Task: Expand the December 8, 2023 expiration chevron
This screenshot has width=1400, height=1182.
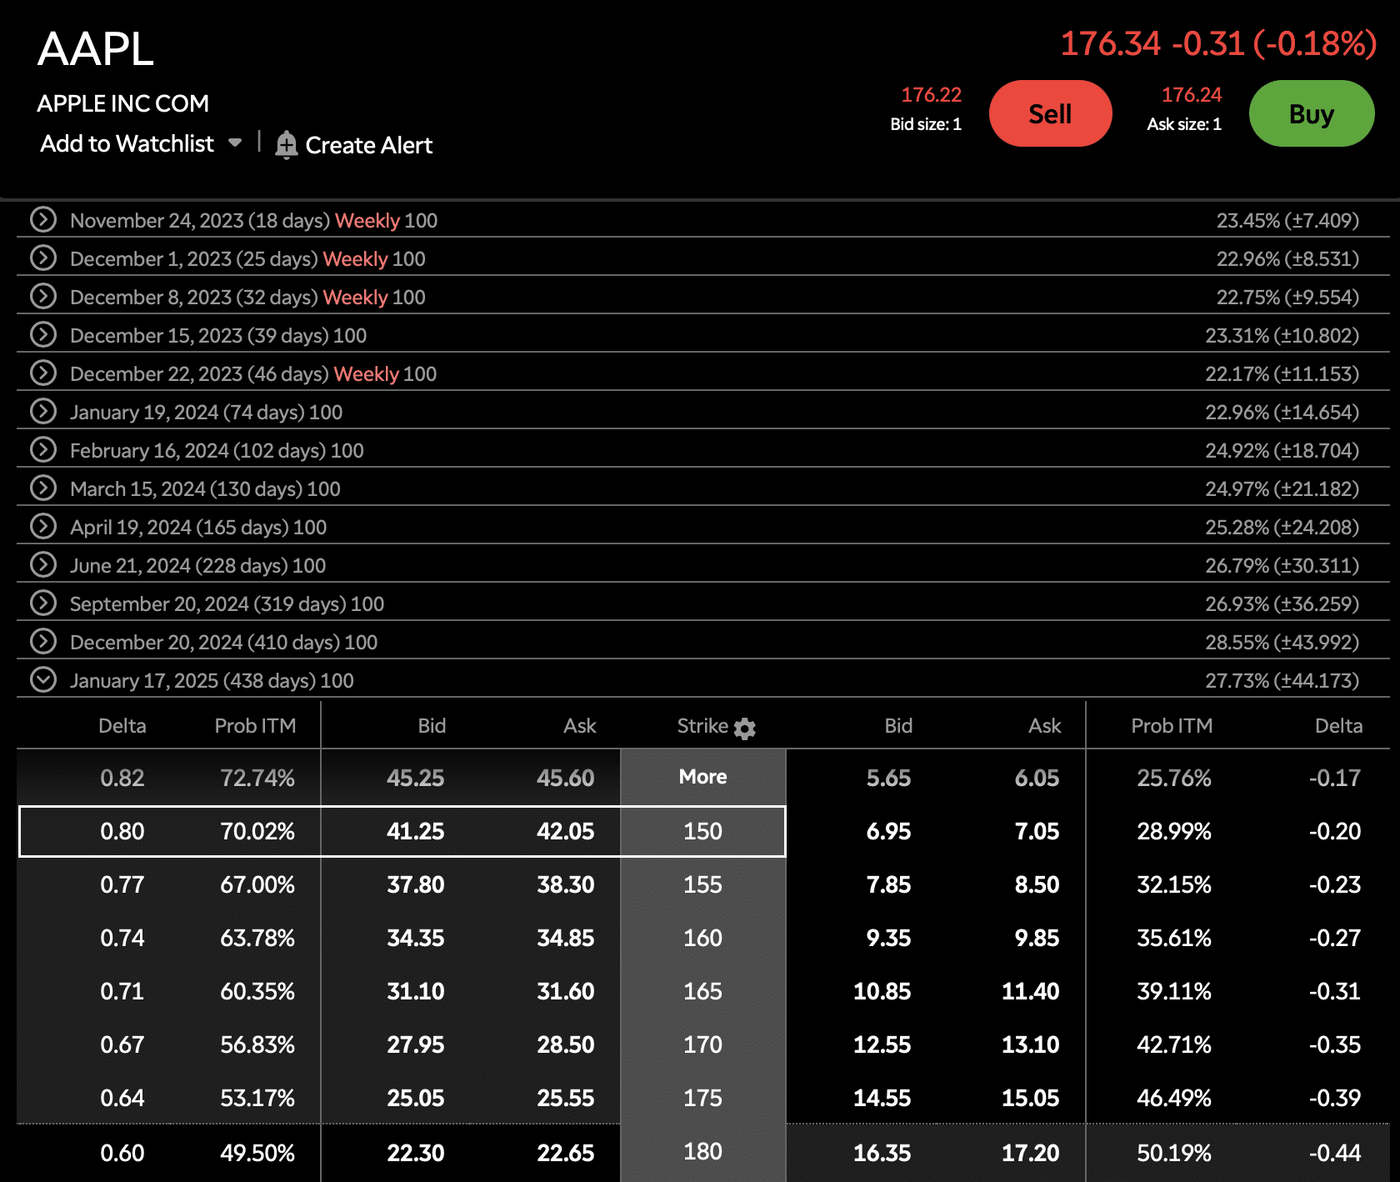Action: [43, 296]
